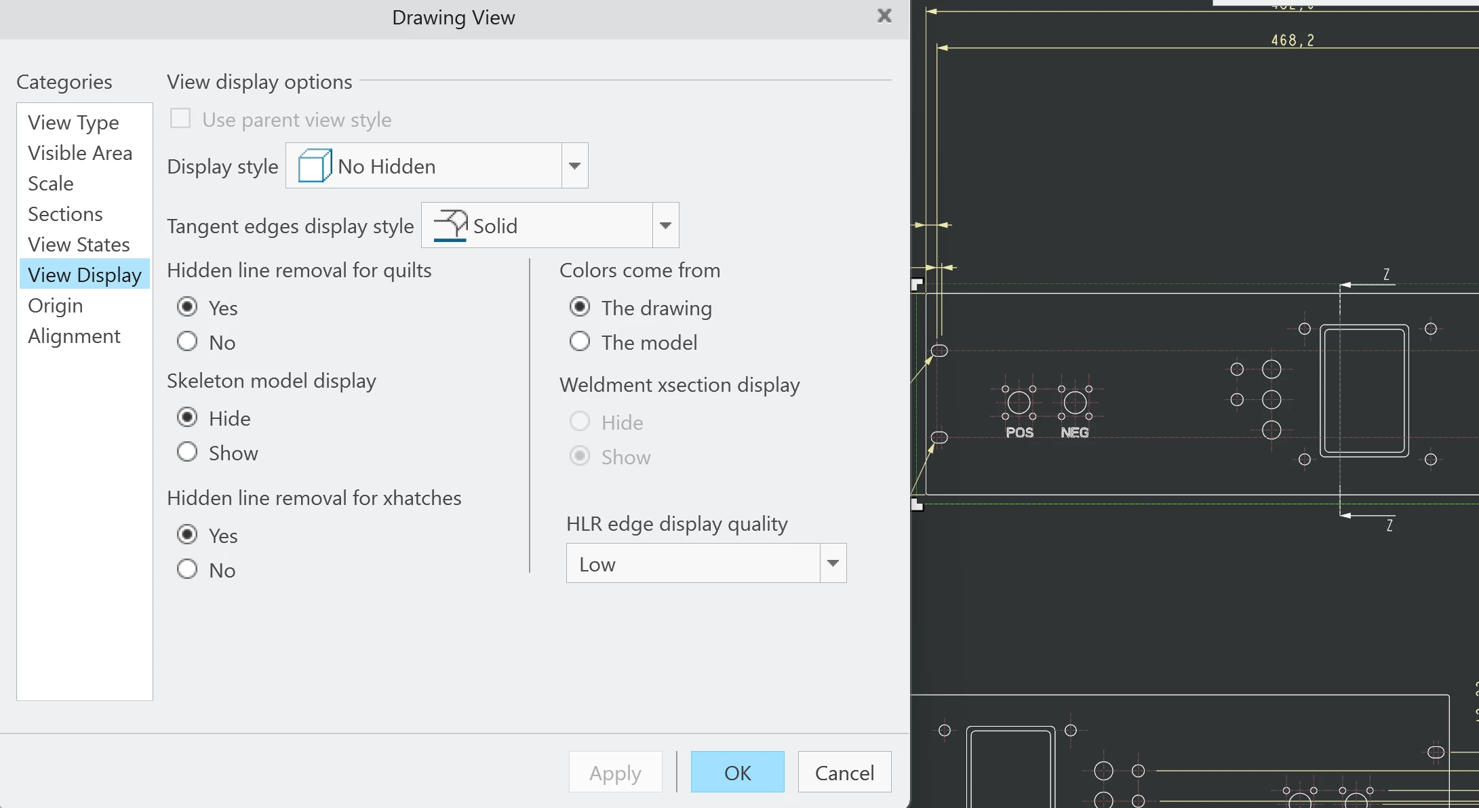Image resolution: width=1479 pixels, height=808 pixels.
Task: Choose The model for colors source
Action: (x=580, y=342)
